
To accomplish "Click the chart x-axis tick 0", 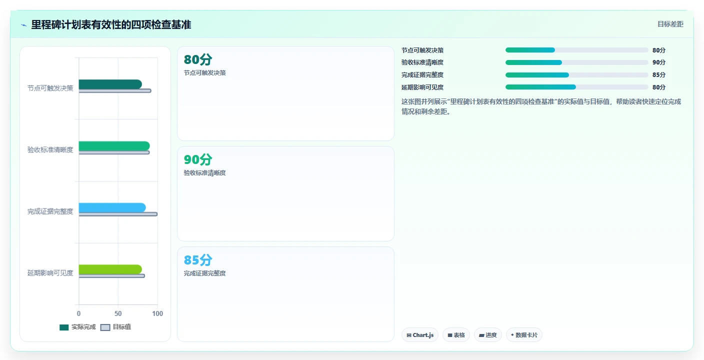I will (x=78, y=313).
